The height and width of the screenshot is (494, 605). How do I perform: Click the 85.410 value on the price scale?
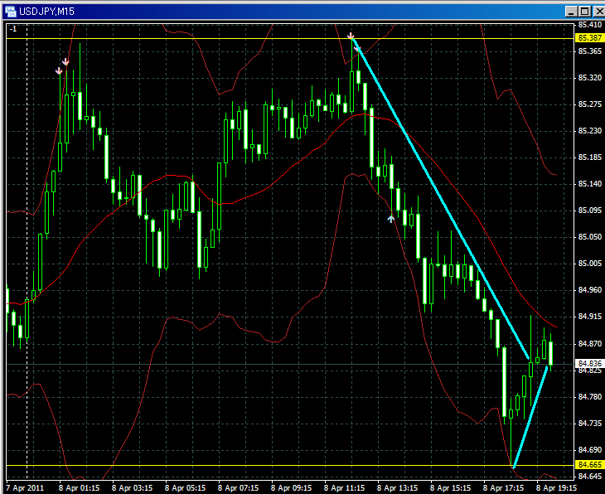tap(589, 25)
